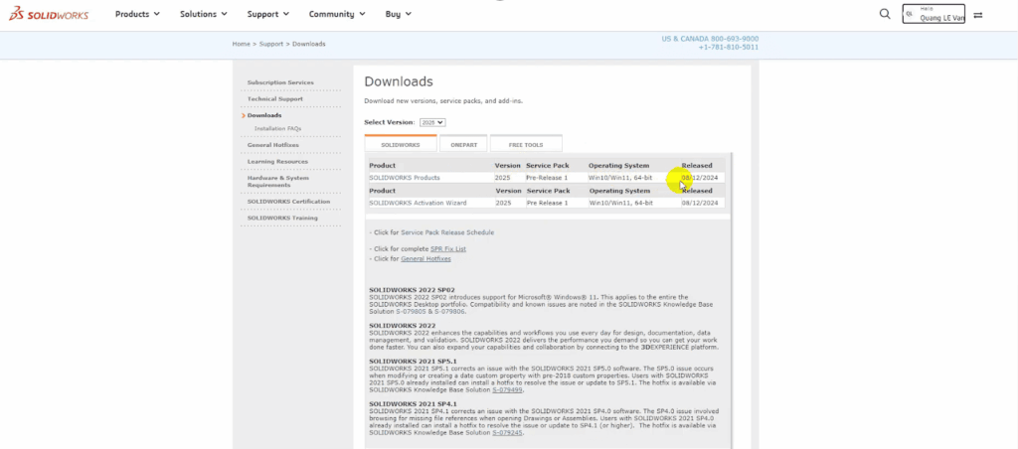Screen dimensions: 1018x449
Task: Click the US & CANADA 800-693-9000 phone number
Action: (x=710, y=39)
